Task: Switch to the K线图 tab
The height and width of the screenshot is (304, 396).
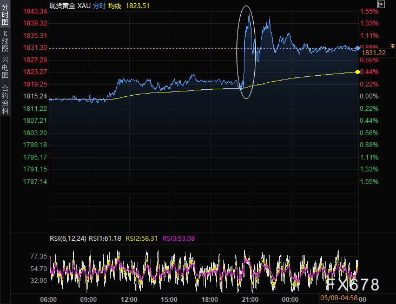Action: (5, 41)
